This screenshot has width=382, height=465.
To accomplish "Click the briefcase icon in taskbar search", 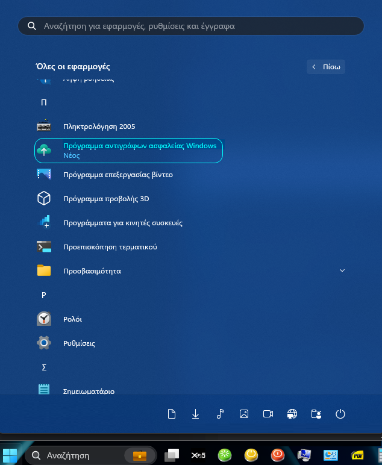I will point(140,455).
